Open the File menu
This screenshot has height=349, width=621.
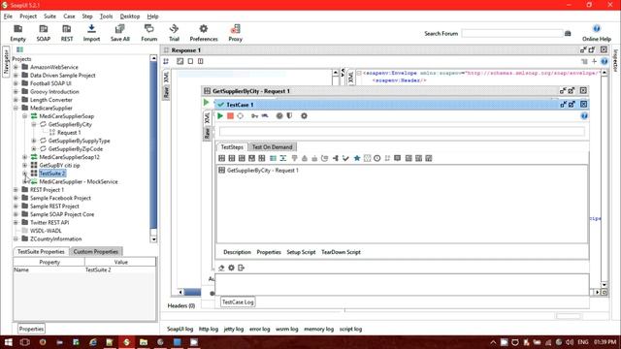(8, 16)
